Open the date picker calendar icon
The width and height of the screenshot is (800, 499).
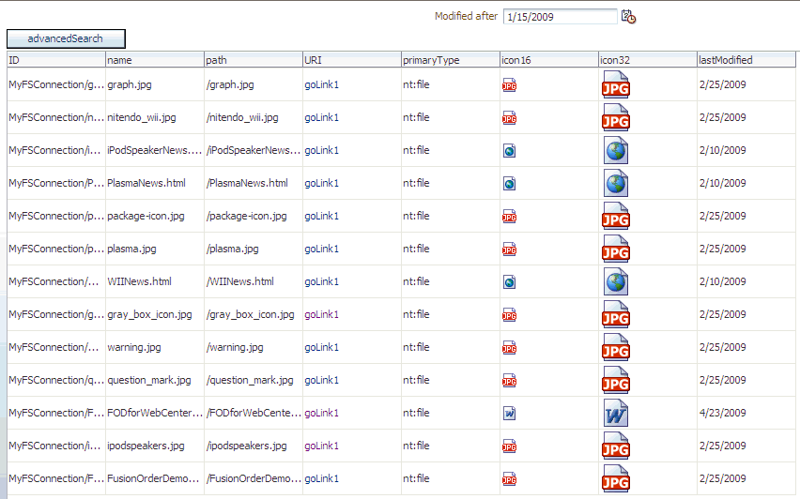(x=628, y=17)
